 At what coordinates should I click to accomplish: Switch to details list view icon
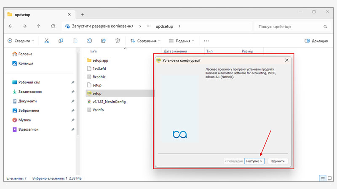click(x=323, y=178)
